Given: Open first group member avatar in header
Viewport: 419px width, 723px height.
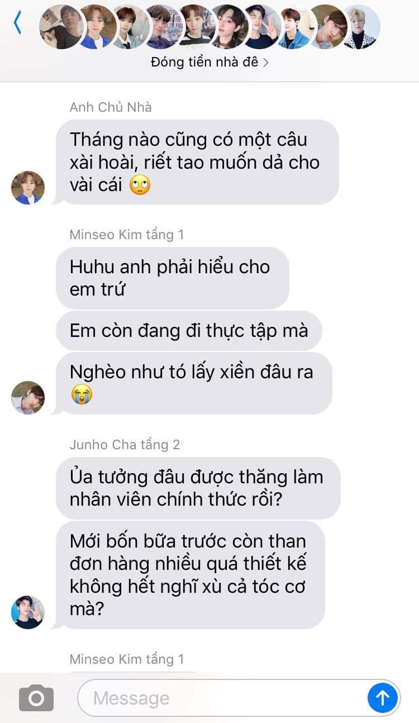Looking at the screenshot, I should coord(61,27).
